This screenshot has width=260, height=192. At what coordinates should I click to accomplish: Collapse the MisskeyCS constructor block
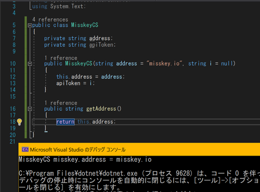[30, 64]
